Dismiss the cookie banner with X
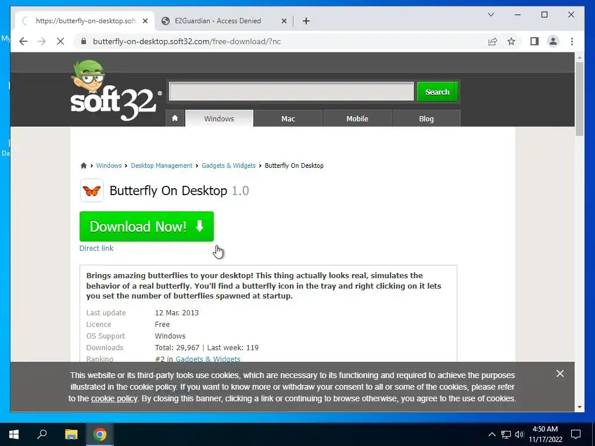The image size is (595, 446). point(560,373)
